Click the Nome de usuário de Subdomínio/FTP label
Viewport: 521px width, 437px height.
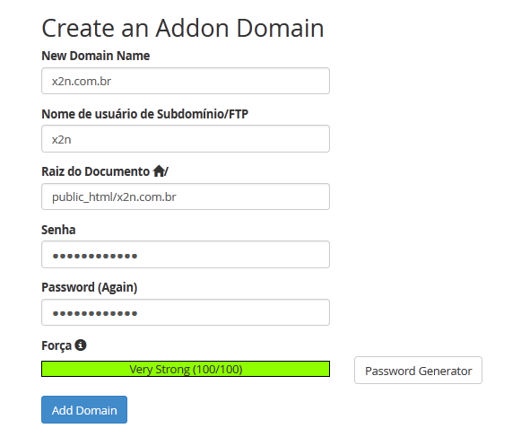[145, 114]
